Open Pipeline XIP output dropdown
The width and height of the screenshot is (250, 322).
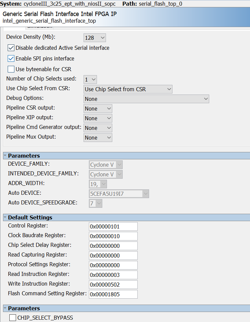(x=98, y=118)
